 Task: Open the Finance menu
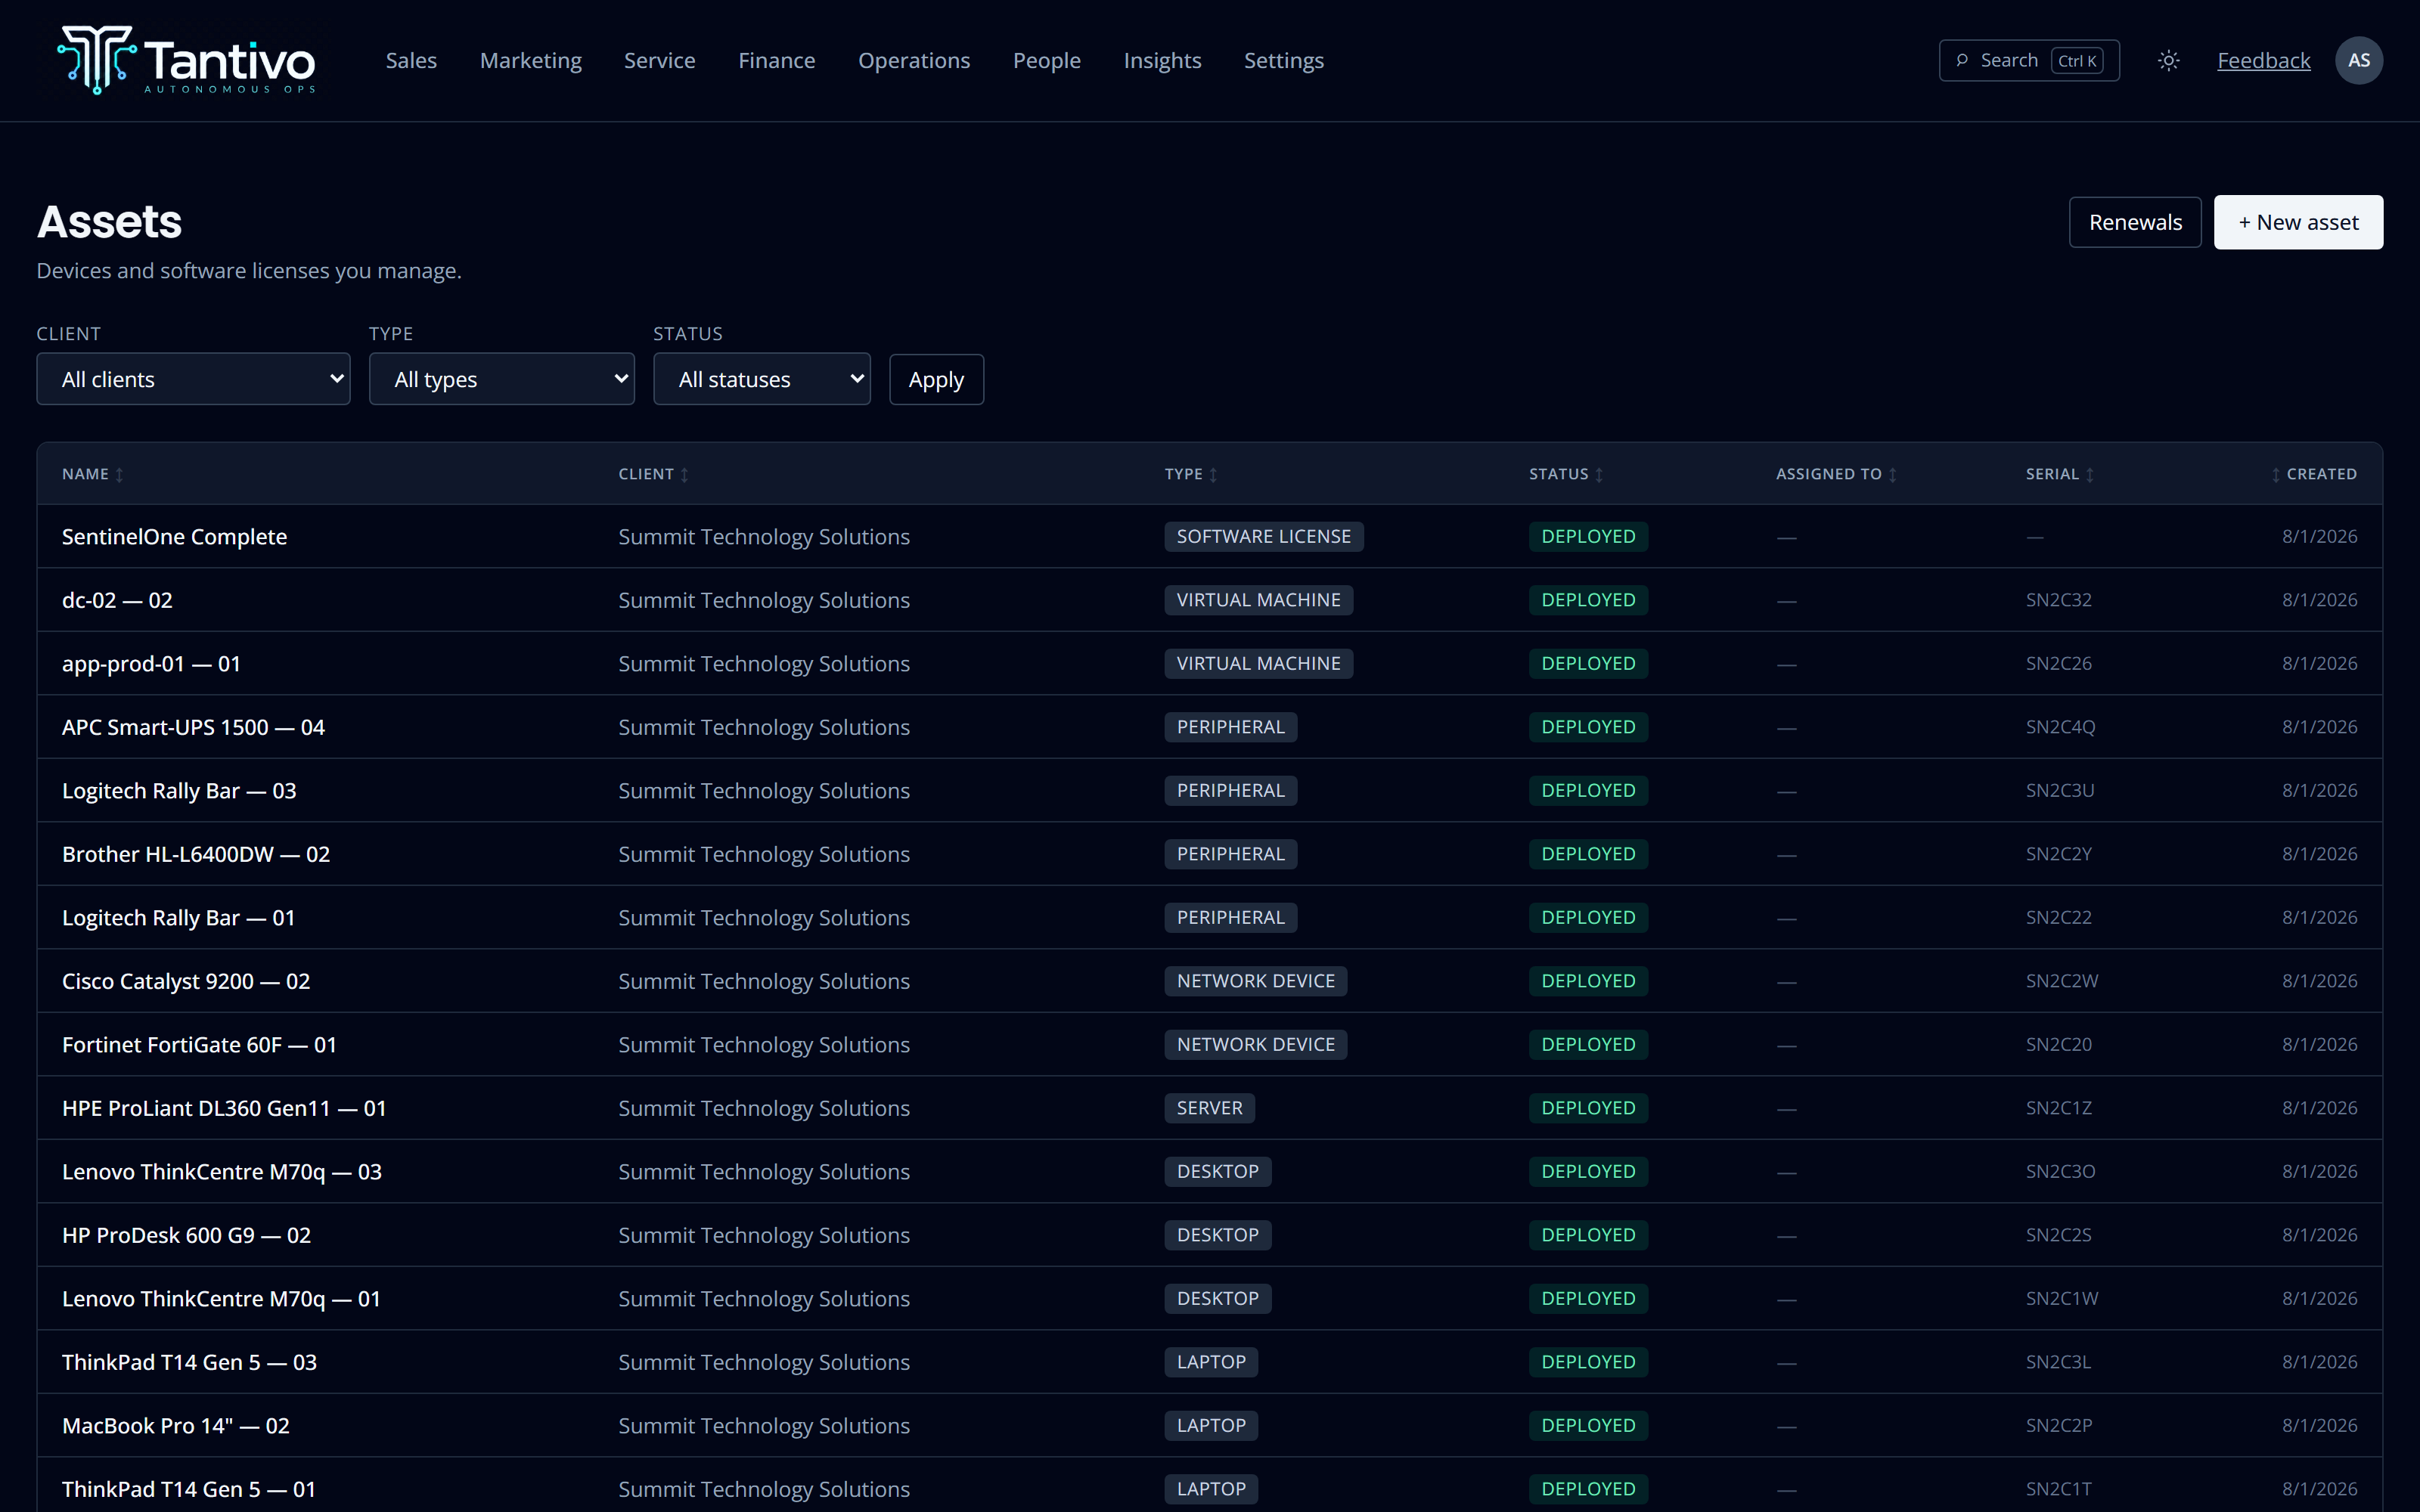click(776, 61)
